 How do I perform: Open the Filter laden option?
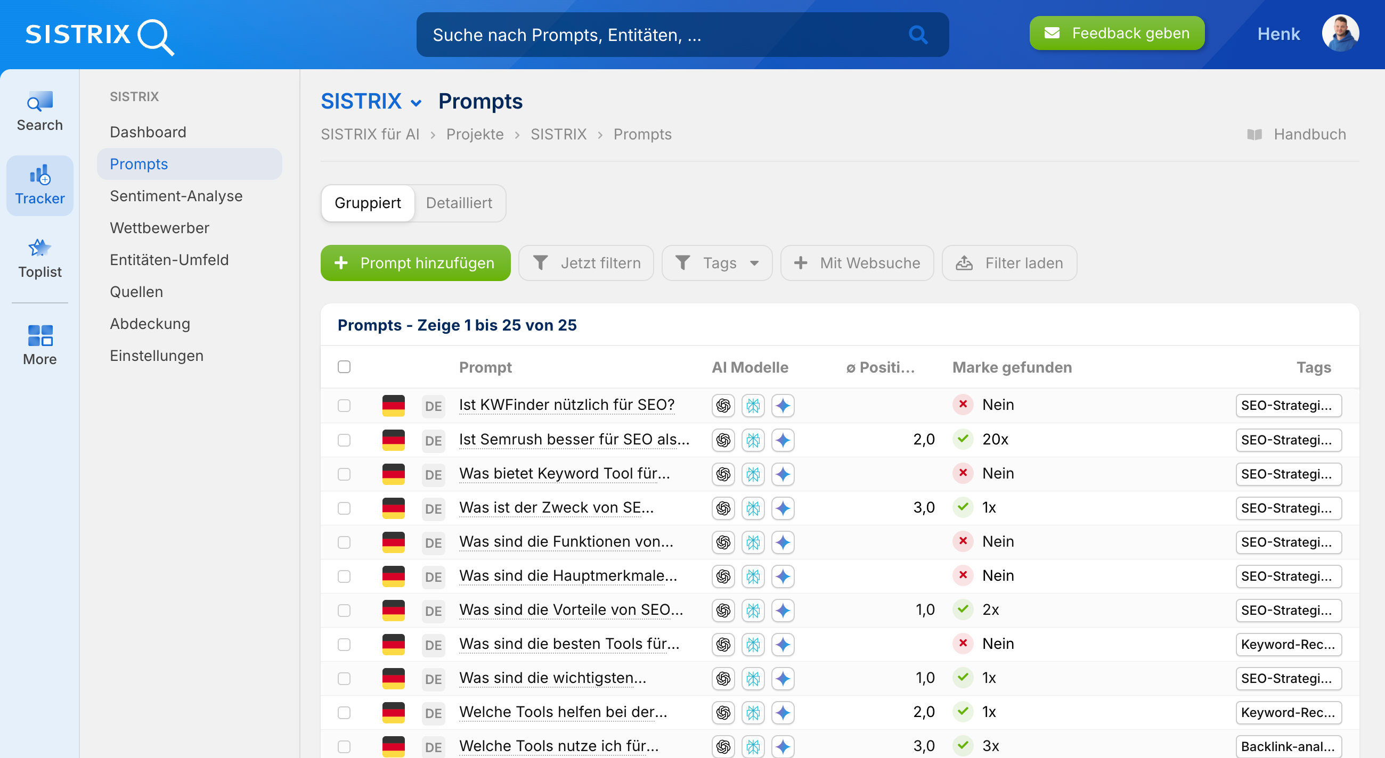point(1008,263)
